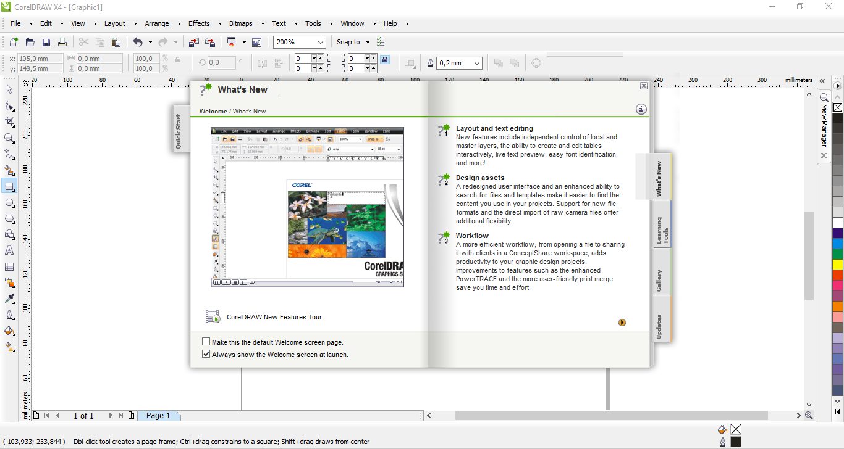Pick the yellow swatch in the color palette

[838, 264]
